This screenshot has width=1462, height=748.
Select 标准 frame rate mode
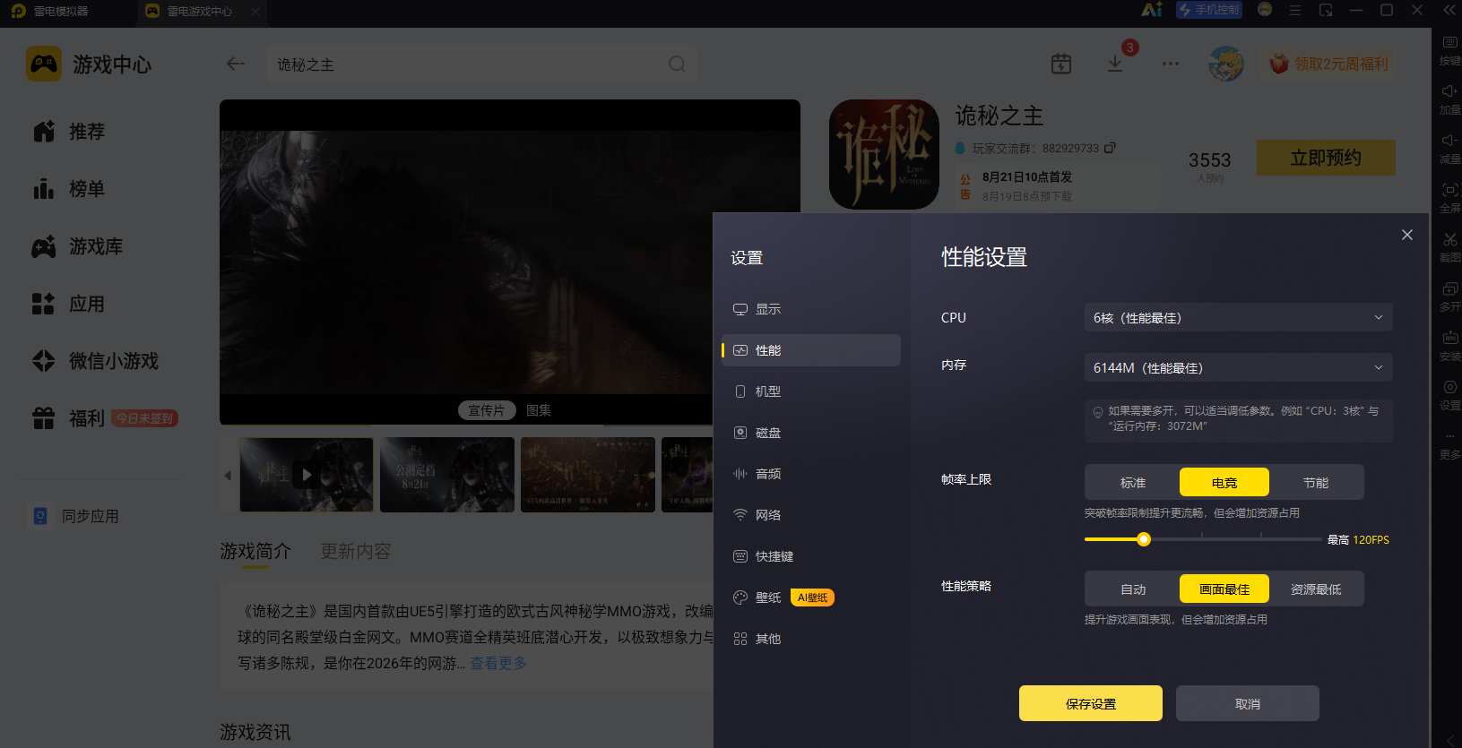[1133, 482]
